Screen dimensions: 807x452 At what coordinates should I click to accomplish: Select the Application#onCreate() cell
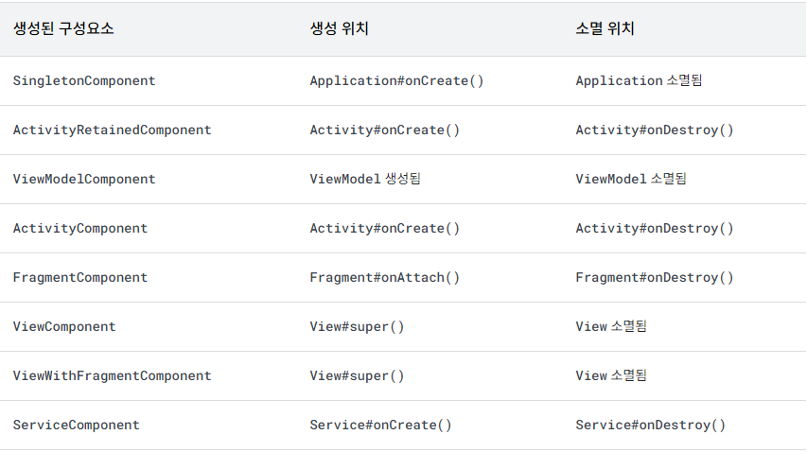click(x=396, y=80)
